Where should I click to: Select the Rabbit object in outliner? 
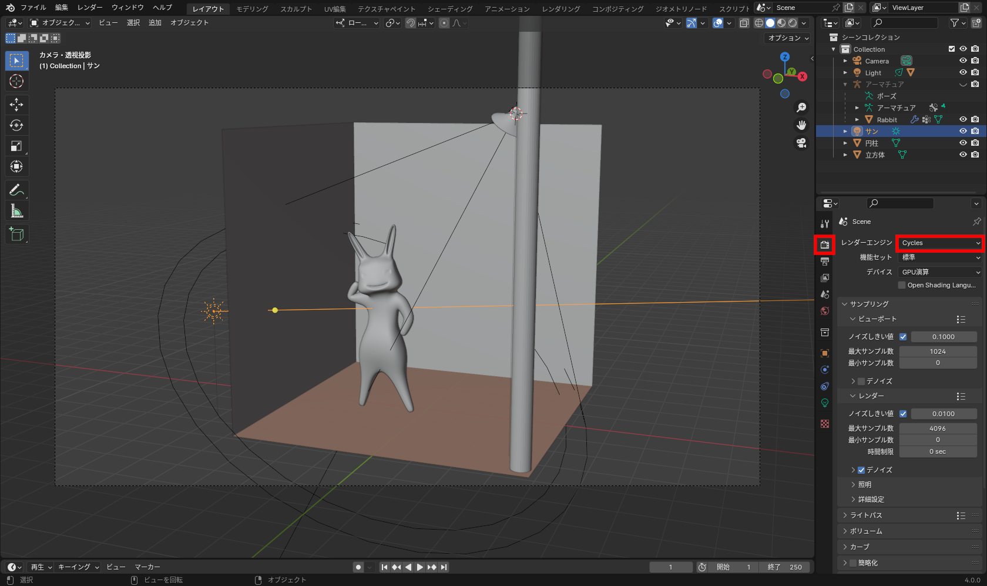887,119
